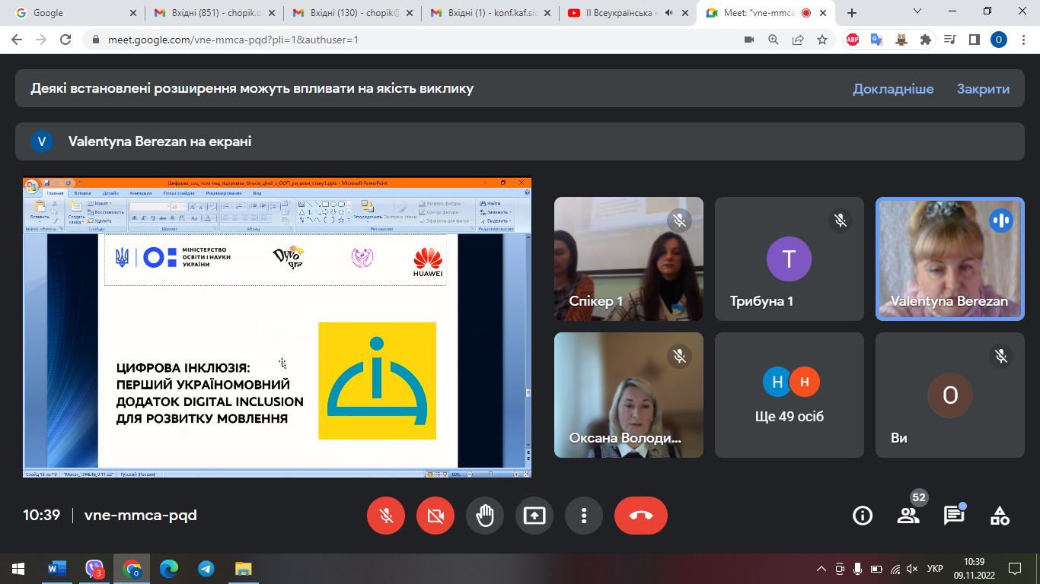Toggle camera off button
The width and height of the screenshot is (1040, 584).
pos(435,516)
